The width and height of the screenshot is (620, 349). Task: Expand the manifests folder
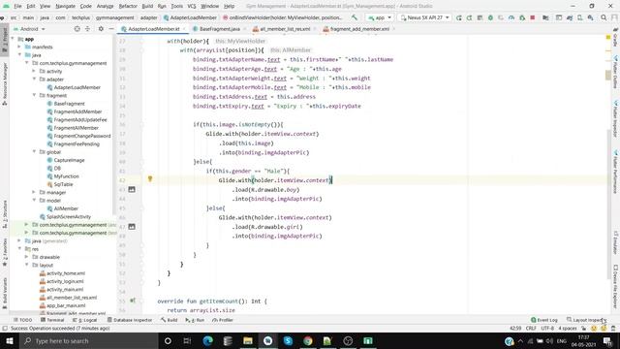(x=19, y=47)
